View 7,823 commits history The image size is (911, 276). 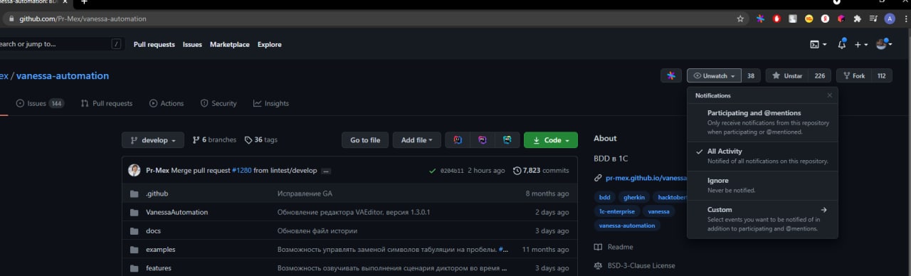(541, 171)
